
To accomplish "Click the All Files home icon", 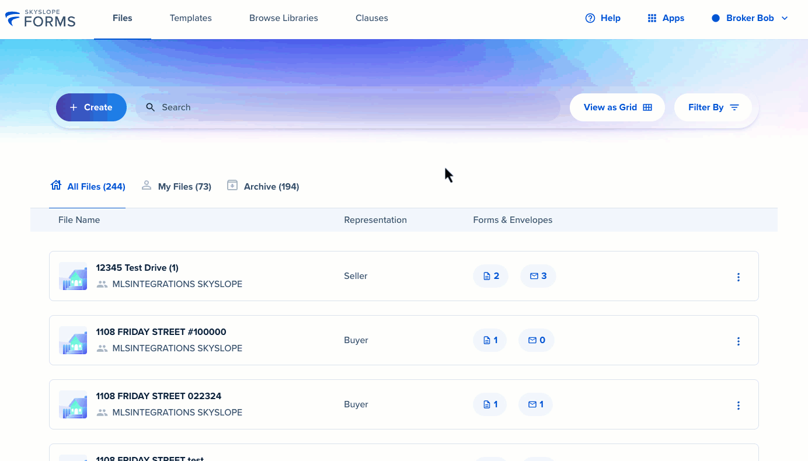I will coord(56,186).
